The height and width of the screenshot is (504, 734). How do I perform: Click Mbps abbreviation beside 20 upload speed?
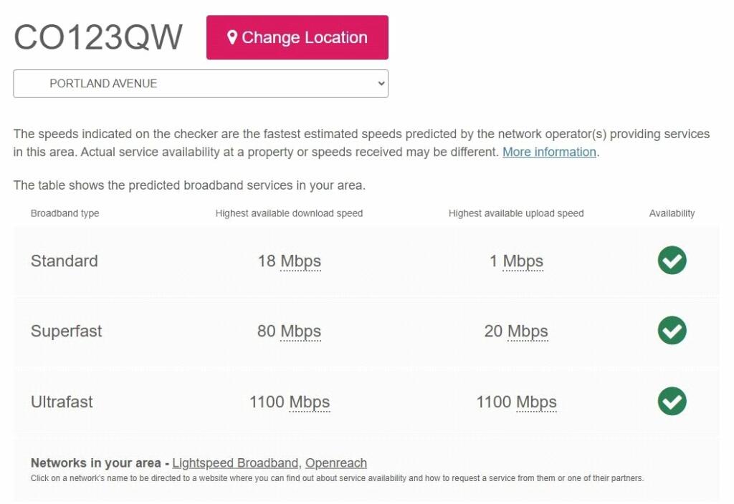pyautogui.click(x=528, y=331)
